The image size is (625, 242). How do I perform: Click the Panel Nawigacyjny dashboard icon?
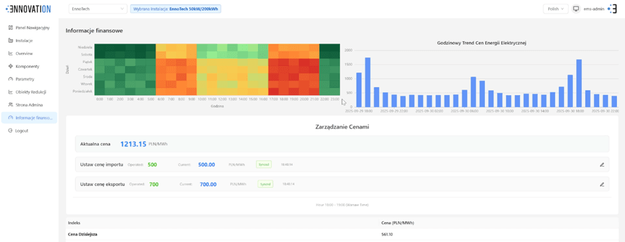pos(11,28)
